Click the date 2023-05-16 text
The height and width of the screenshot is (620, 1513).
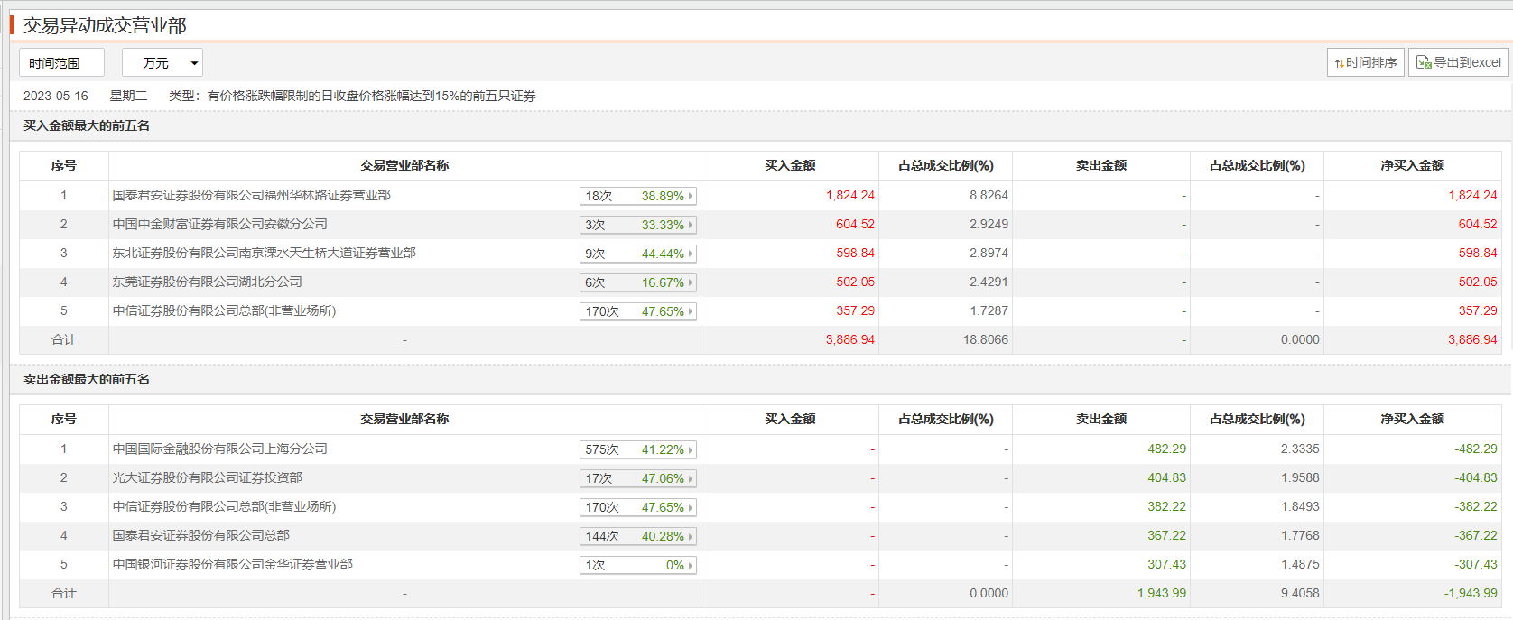[x=56, y=96]
